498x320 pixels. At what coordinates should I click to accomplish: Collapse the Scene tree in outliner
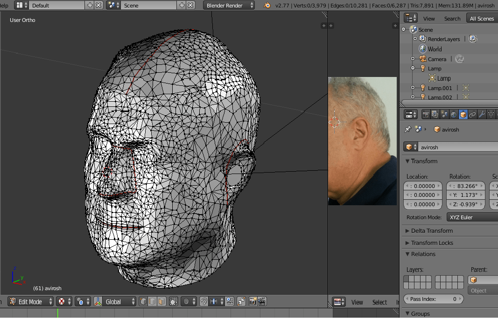404,29
